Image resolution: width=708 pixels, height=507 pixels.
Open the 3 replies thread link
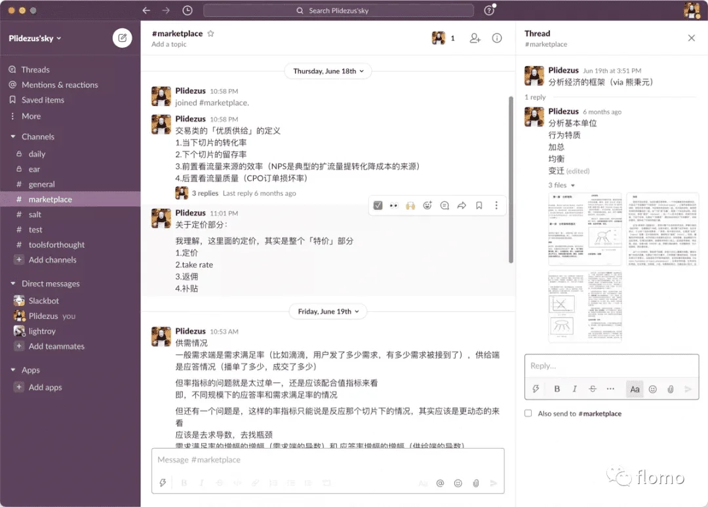coord(205,193)
